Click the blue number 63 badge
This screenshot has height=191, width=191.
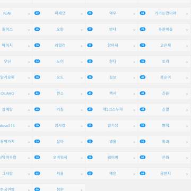pyautogui.click(x=90, y=173)
